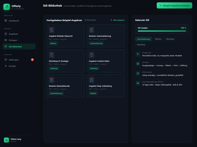The width and height of the screenshot is (197, 147).
Task: Open Zahlungen in the sidebar
Action: pyautogui.click(x=19, y=60)
